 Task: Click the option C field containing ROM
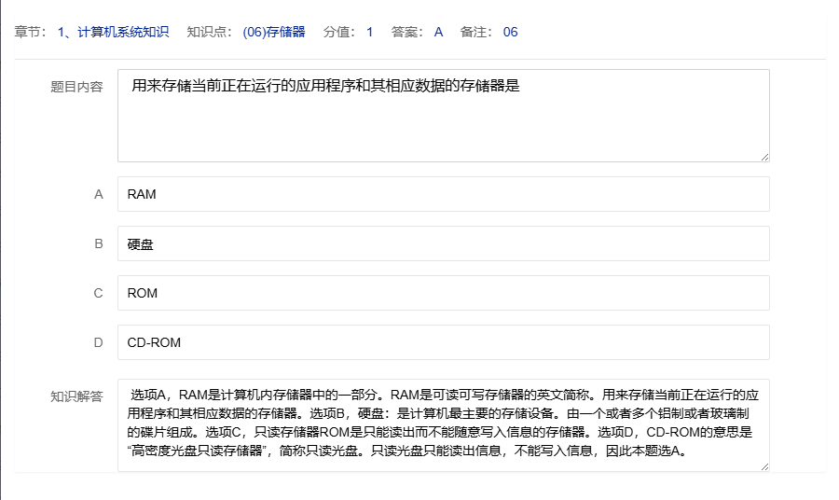coord(443,293)
